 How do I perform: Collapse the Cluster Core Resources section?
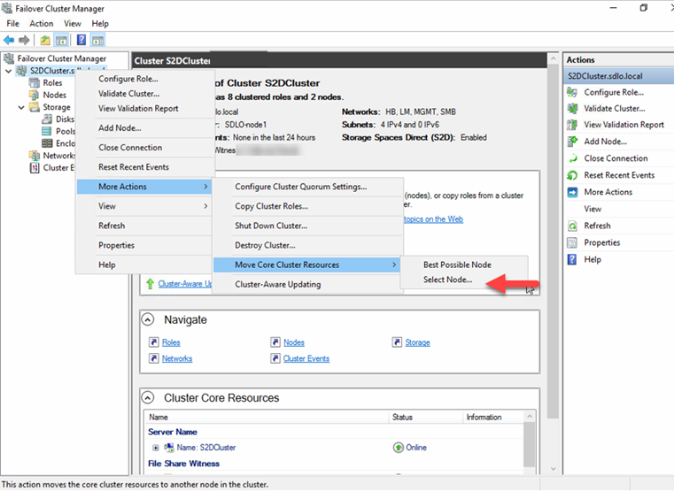tap(147, 398)
